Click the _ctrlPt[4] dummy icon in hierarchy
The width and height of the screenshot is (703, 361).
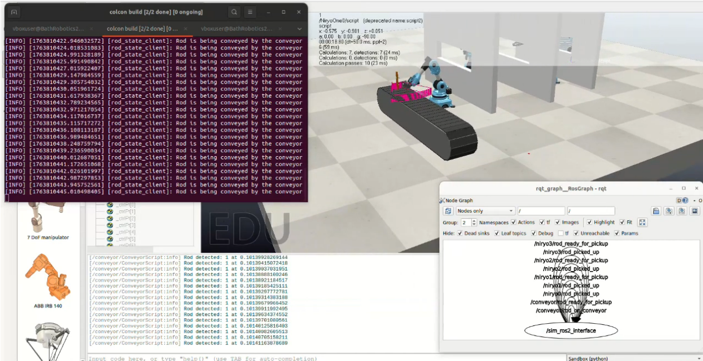[110, 232]
